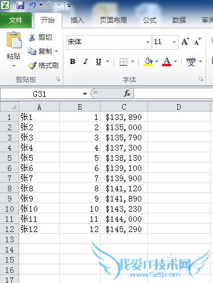Viewport: 213px width, 283px height.
Task: Open the 剪贴板 dialog launcher
Action: pyautogui.click(x=58, y=79)
